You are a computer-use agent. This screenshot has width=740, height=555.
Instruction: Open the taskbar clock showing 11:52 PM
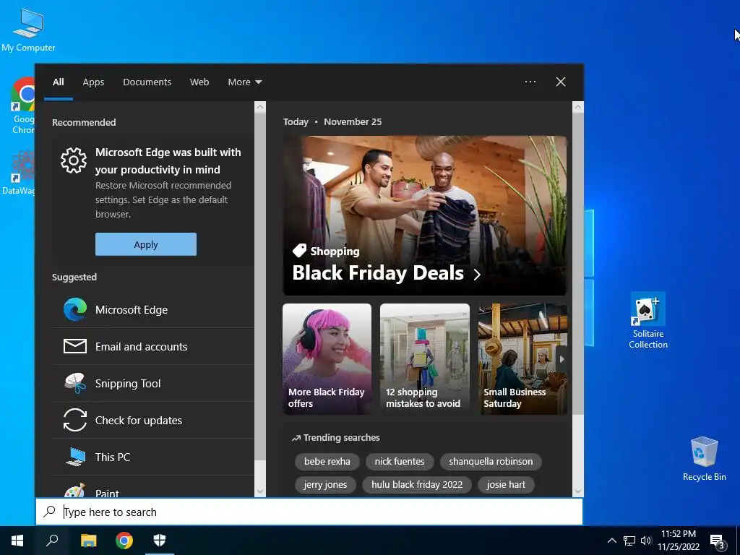coord(678,541)
